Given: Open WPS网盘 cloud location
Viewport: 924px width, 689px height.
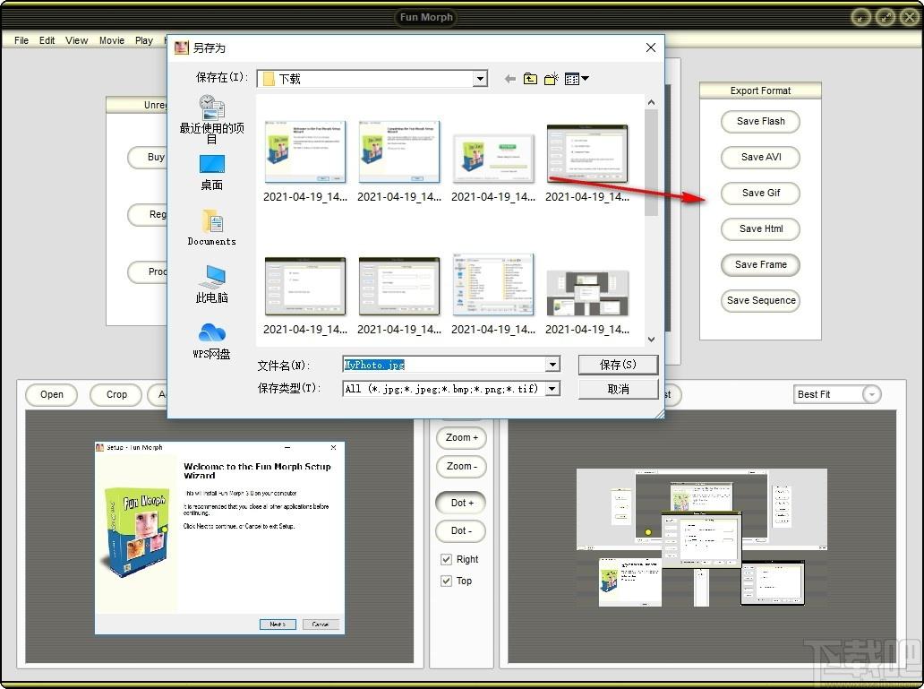Looking at the screenshot, I should click(211, 341).
